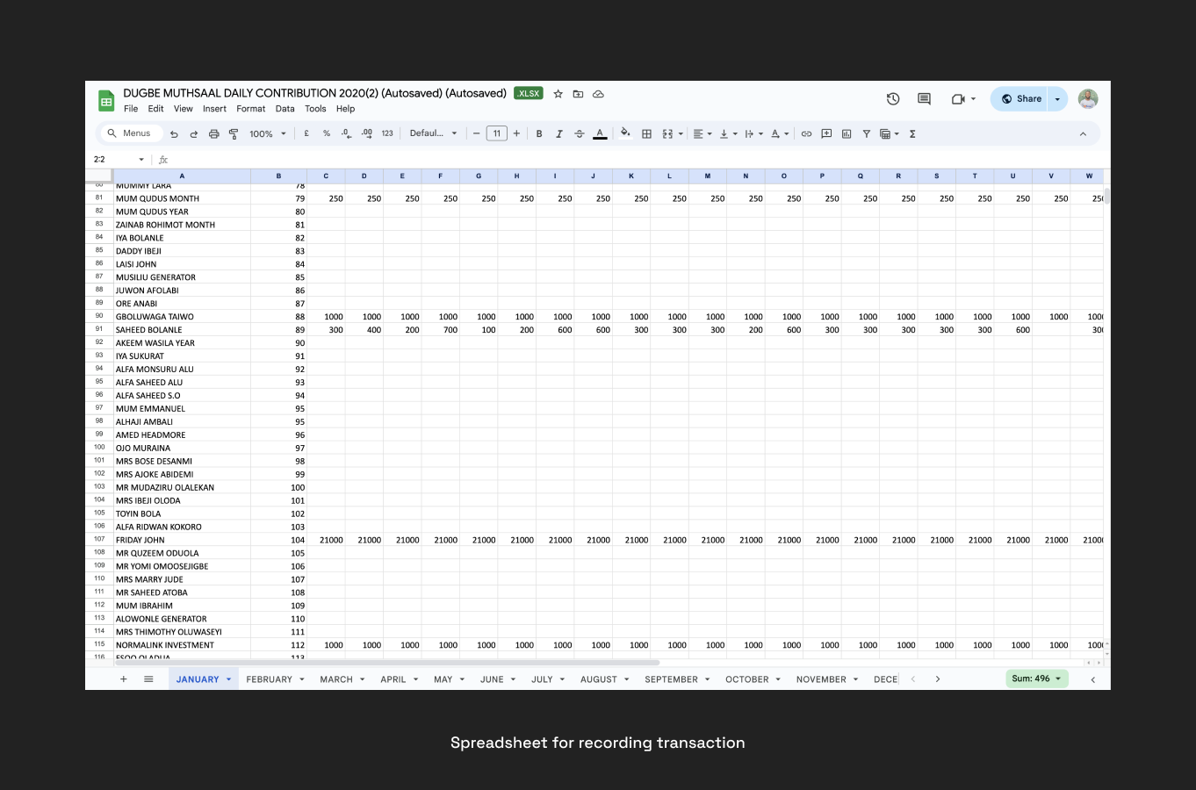Image resolution: width=1196 pixels, height=790 pixels.
Task: Toggle strikethrough formatting
Action: [x=579, y=133]
